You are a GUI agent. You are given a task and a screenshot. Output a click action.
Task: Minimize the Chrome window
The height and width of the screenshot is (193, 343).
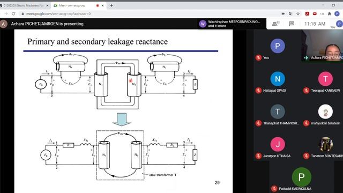click(x=323, y=5)
